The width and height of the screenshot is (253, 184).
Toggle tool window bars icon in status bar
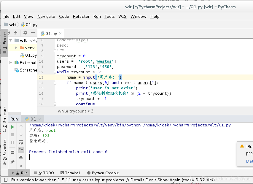point(6,180)
